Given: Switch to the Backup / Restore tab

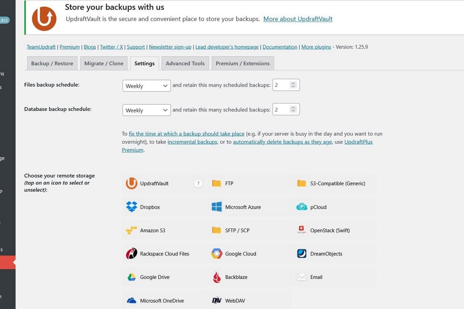Looking at the screenshot, I should pos(52,63).
